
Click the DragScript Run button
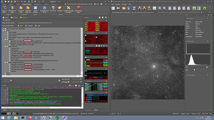(x=77, y=82)
